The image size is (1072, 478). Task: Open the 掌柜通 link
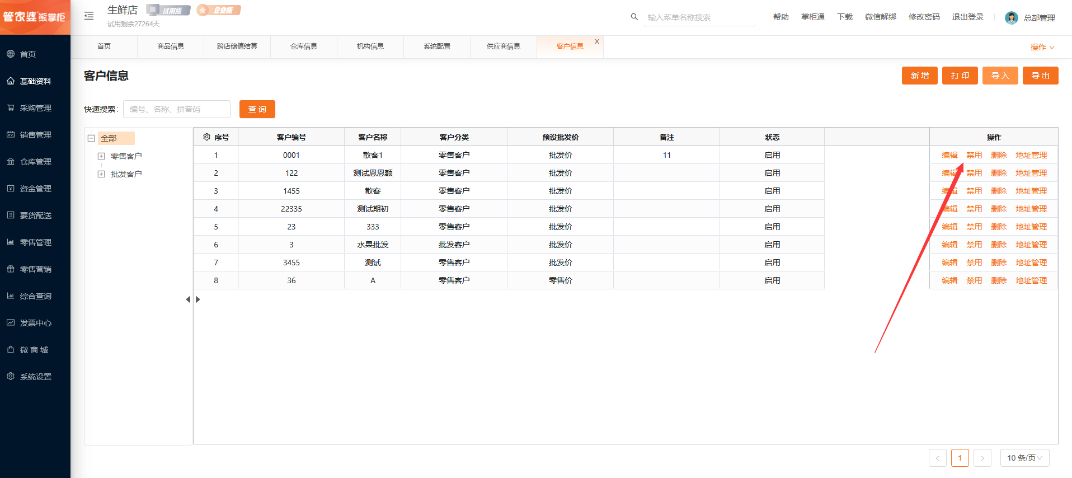pos(813,17)
